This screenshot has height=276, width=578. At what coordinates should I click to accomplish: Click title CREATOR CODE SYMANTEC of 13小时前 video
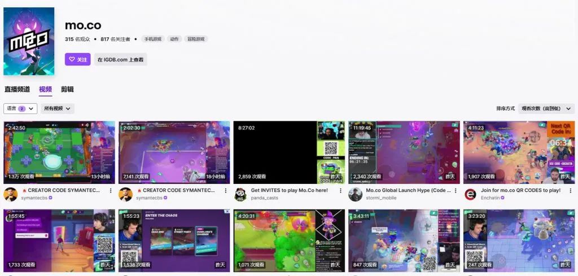coord(61,191)
